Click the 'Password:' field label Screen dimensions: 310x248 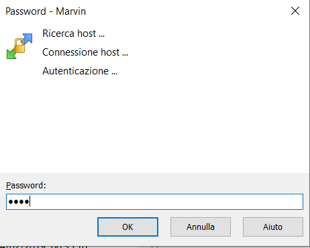tap(26, 186)
